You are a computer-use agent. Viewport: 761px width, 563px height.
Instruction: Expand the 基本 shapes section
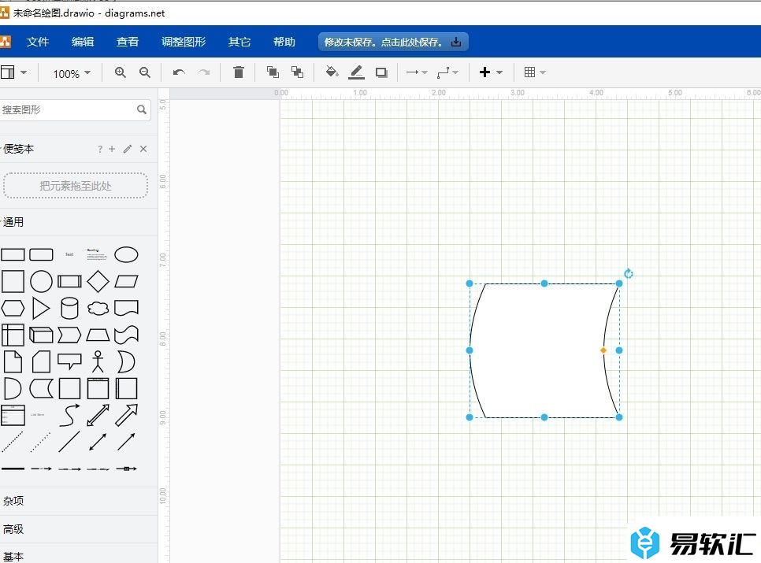coord(13,557)
